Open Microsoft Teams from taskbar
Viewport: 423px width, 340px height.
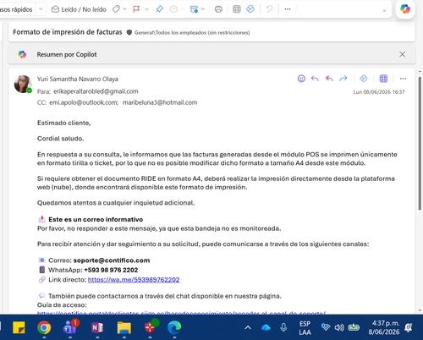tap(70, 327)
